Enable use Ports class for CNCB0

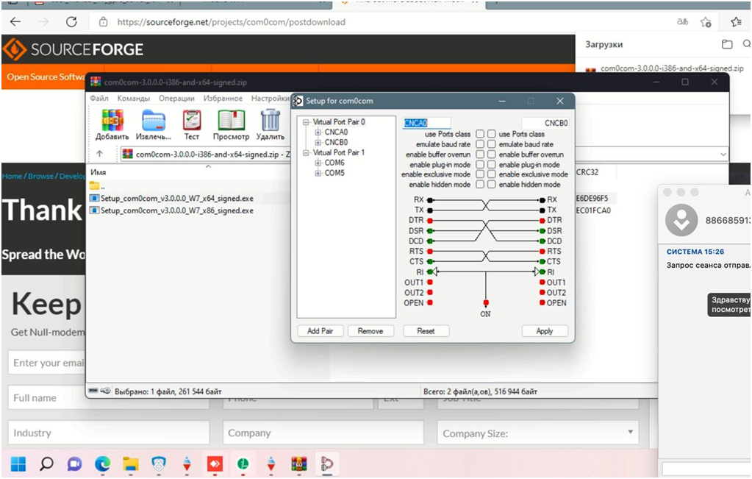[492, 134]
